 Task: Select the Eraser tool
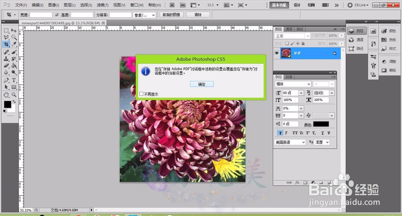6,65
